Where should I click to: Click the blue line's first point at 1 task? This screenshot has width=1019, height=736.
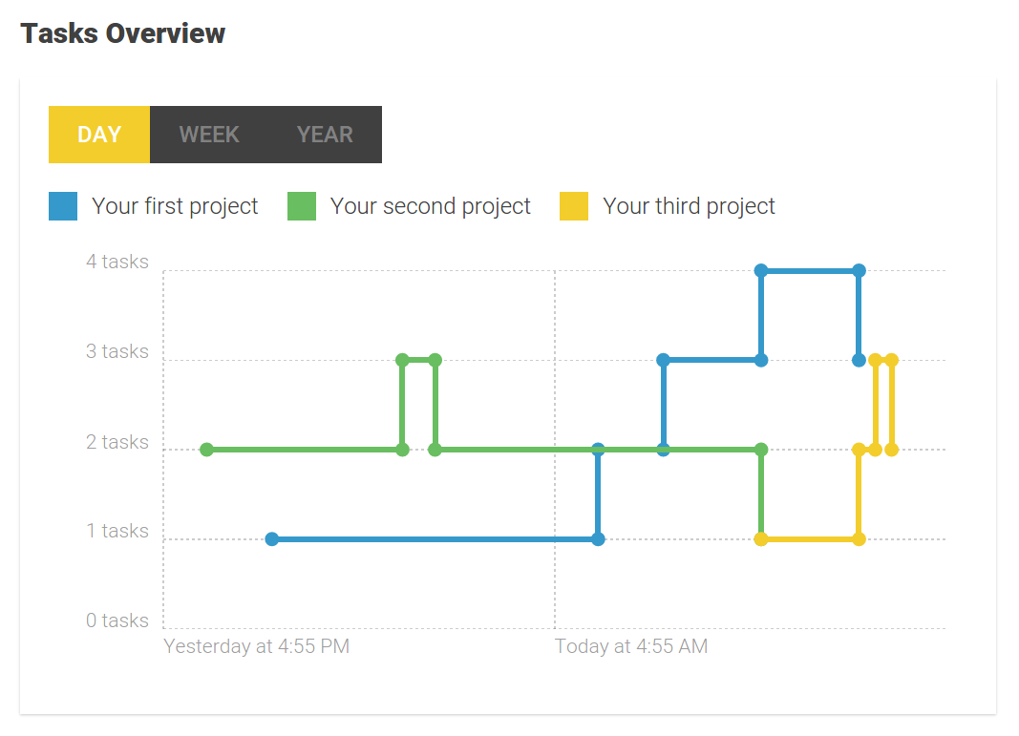coord(272,539)
